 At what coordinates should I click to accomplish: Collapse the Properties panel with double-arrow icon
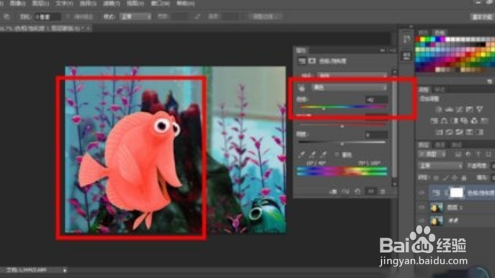click(382, 50)
